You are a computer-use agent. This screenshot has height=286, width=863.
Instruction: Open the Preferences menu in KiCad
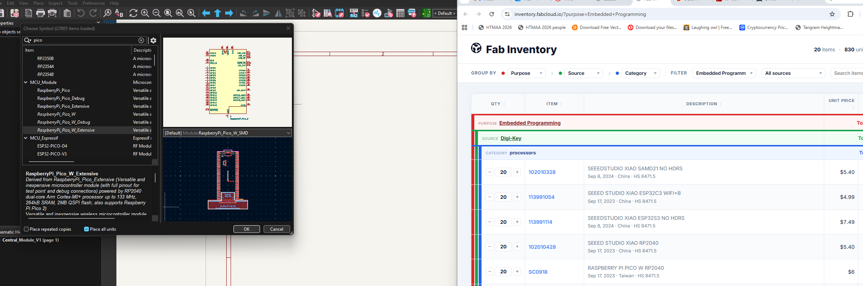(94, 3)
